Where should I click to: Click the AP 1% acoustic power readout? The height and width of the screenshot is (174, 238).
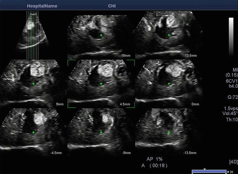pos(157,159)
